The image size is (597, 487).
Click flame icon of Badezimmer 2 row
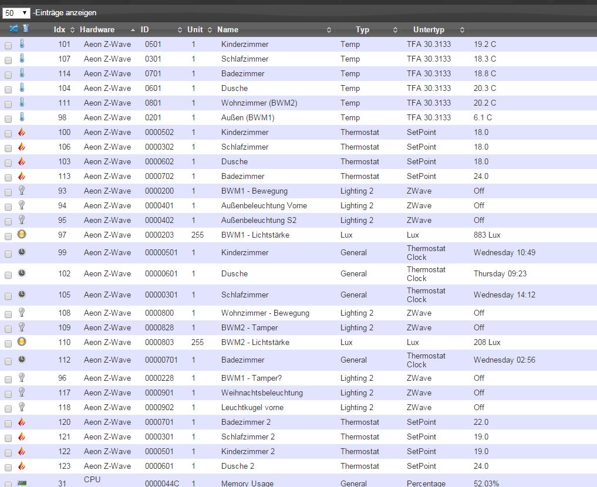point(22,421)
